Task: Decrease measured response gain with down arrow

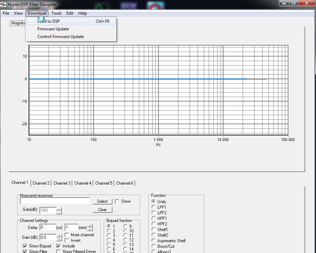Action: [x=59, y=212]
